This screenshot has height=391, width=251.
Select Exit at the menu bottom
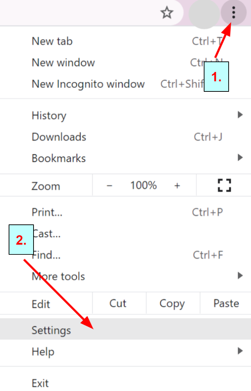coord(40,383)
